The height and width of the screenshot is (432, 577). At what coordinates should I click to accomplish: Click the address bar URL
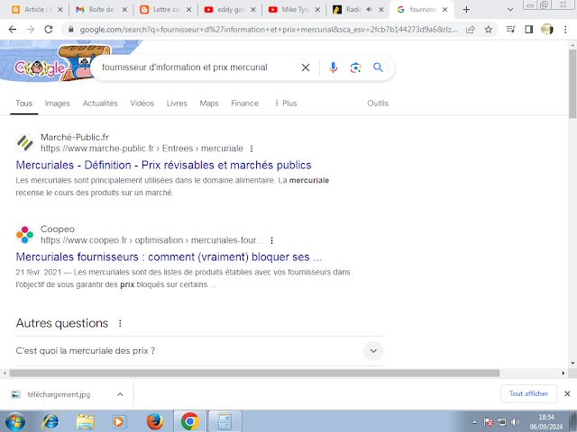[268, 30]
